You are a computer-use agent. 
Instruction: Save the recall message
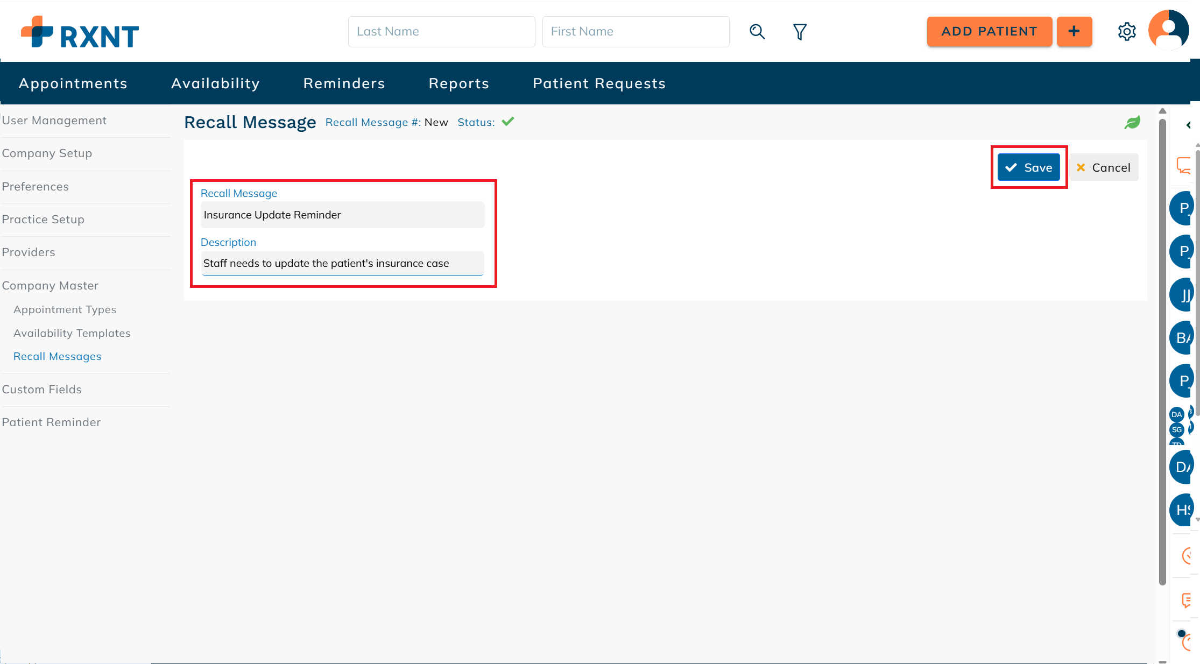(x=1028, y=167)
